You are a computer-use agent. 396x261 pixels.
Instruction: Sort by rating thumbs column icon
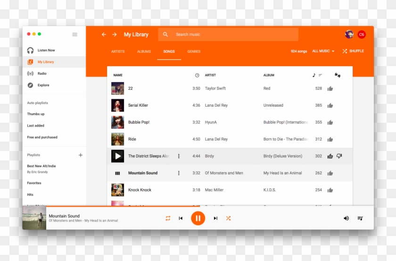coord(338,75)
